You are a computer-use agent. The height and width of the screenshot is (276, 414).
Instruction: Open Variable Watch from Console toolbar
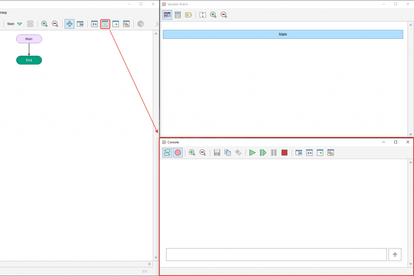[x=309, y=152]
